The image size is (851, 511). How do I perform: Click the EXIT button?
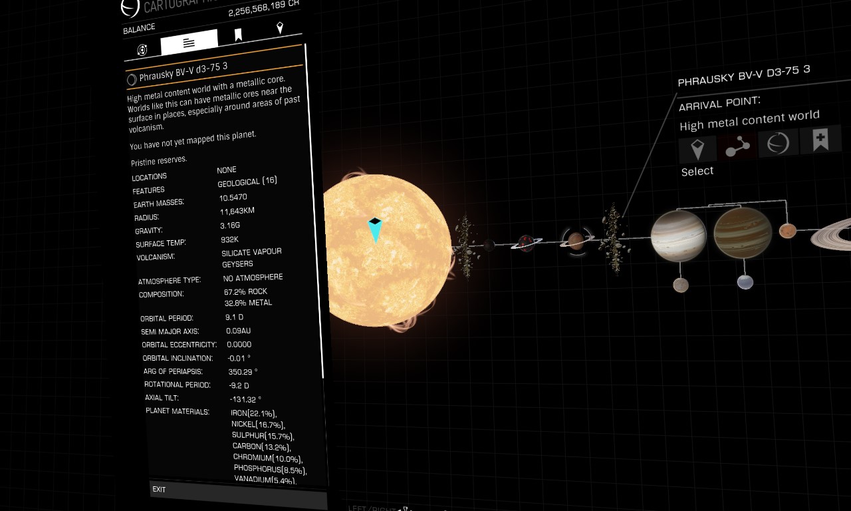(239, 494)
